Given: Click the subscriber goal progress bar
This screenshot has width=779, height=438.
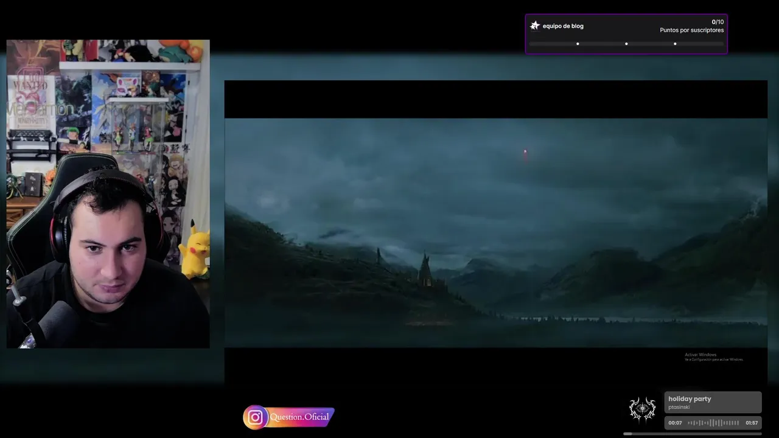Looking at the screenshot, I should (626, 44).
